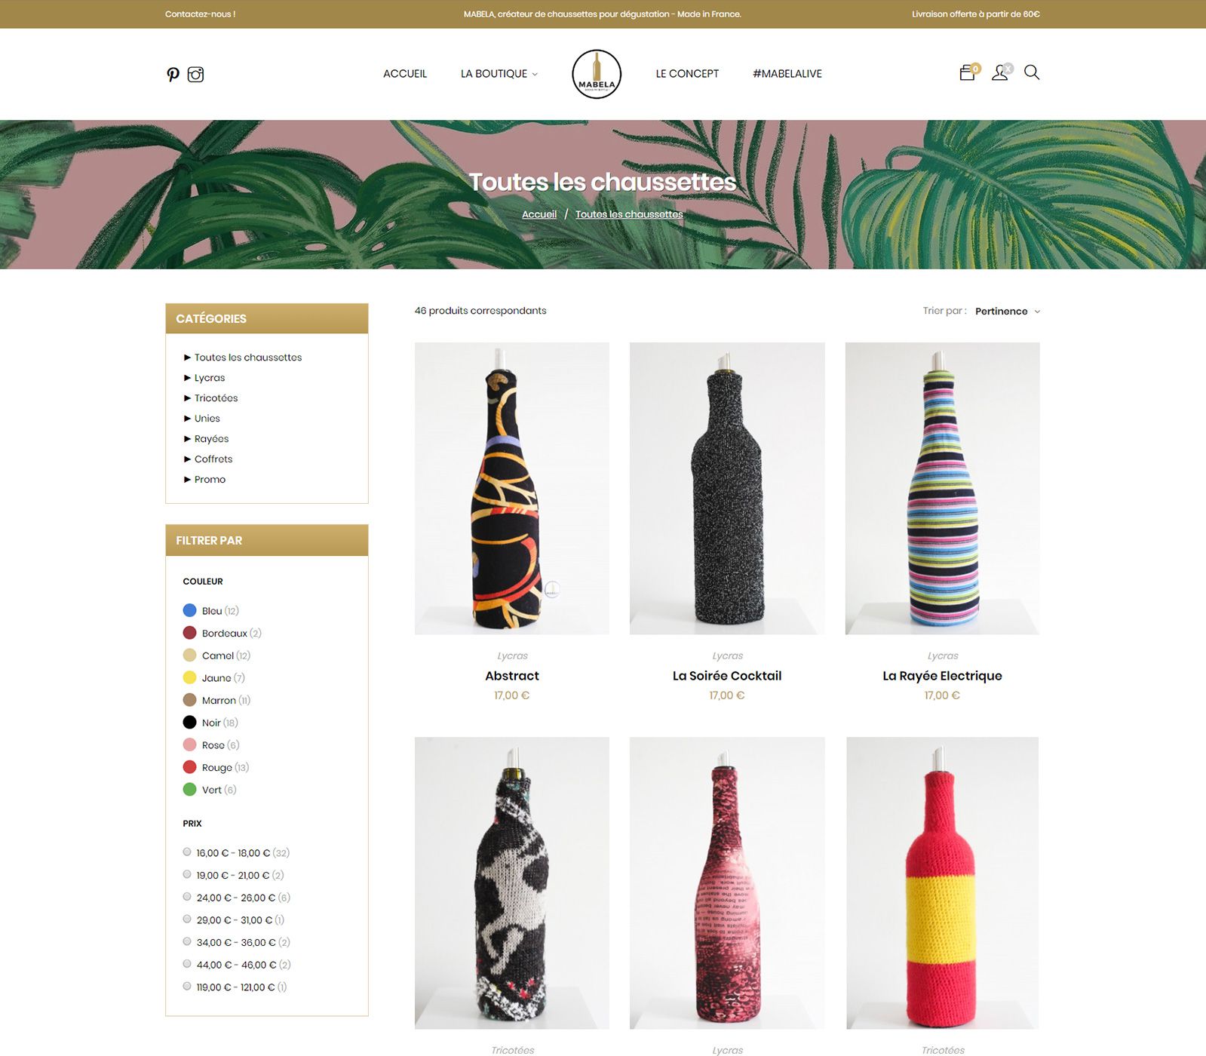This screenshot has width=1206, height=1056.
Task: Open the #MABELALIVE menu item
Action: [x=787, y=74]
